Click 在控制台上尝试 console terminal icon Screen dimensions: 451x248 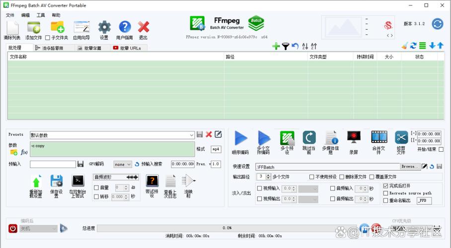pyautogui.click(x=77, y=181)
